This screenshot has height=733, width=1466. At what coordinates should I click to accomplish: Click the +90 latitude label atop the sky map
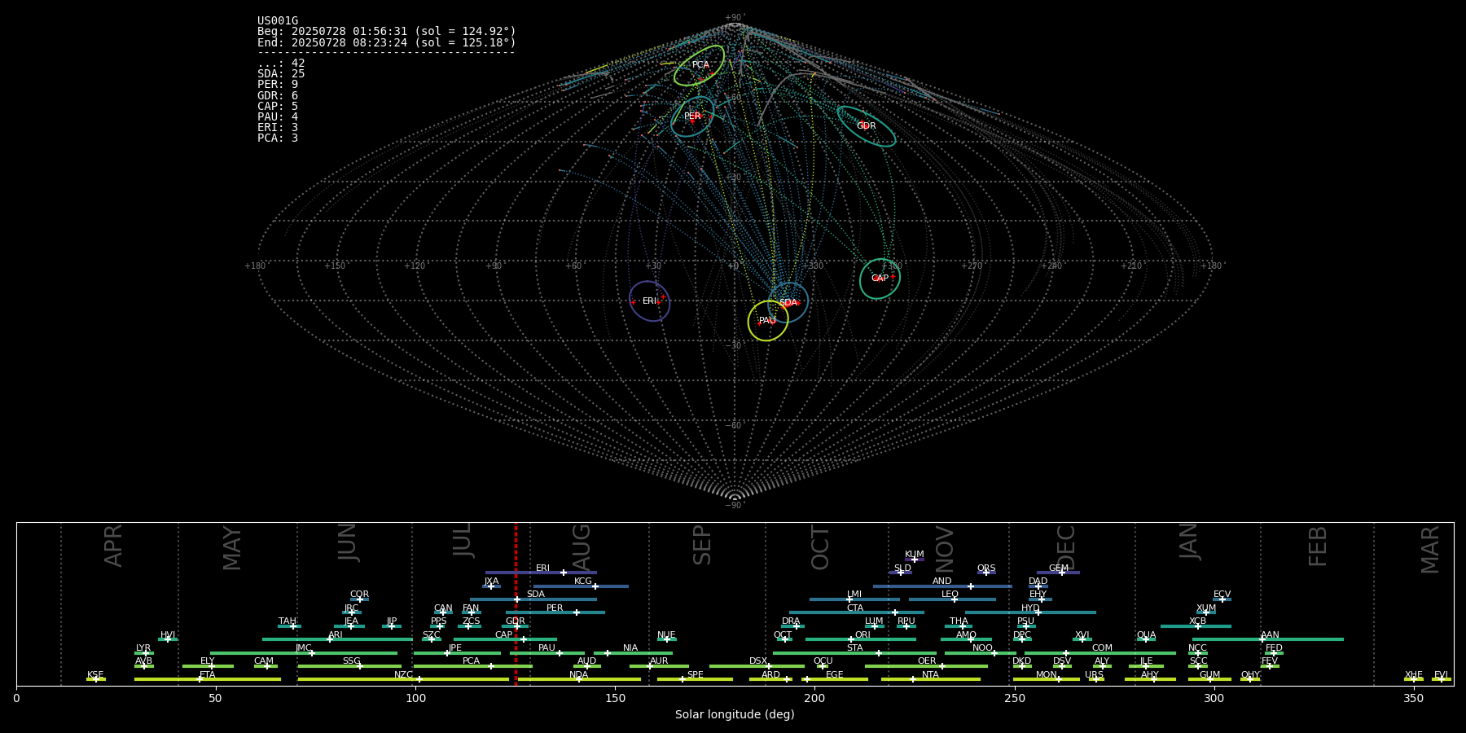coord(734,18)
